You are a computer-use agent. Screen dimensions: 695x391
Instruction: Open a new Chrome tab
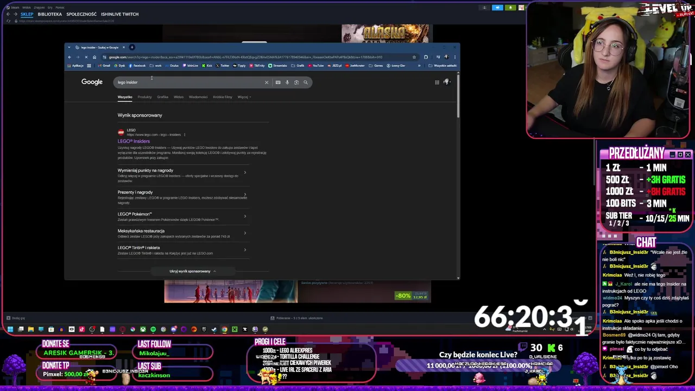pyautogui.click(x=132, y=47)
